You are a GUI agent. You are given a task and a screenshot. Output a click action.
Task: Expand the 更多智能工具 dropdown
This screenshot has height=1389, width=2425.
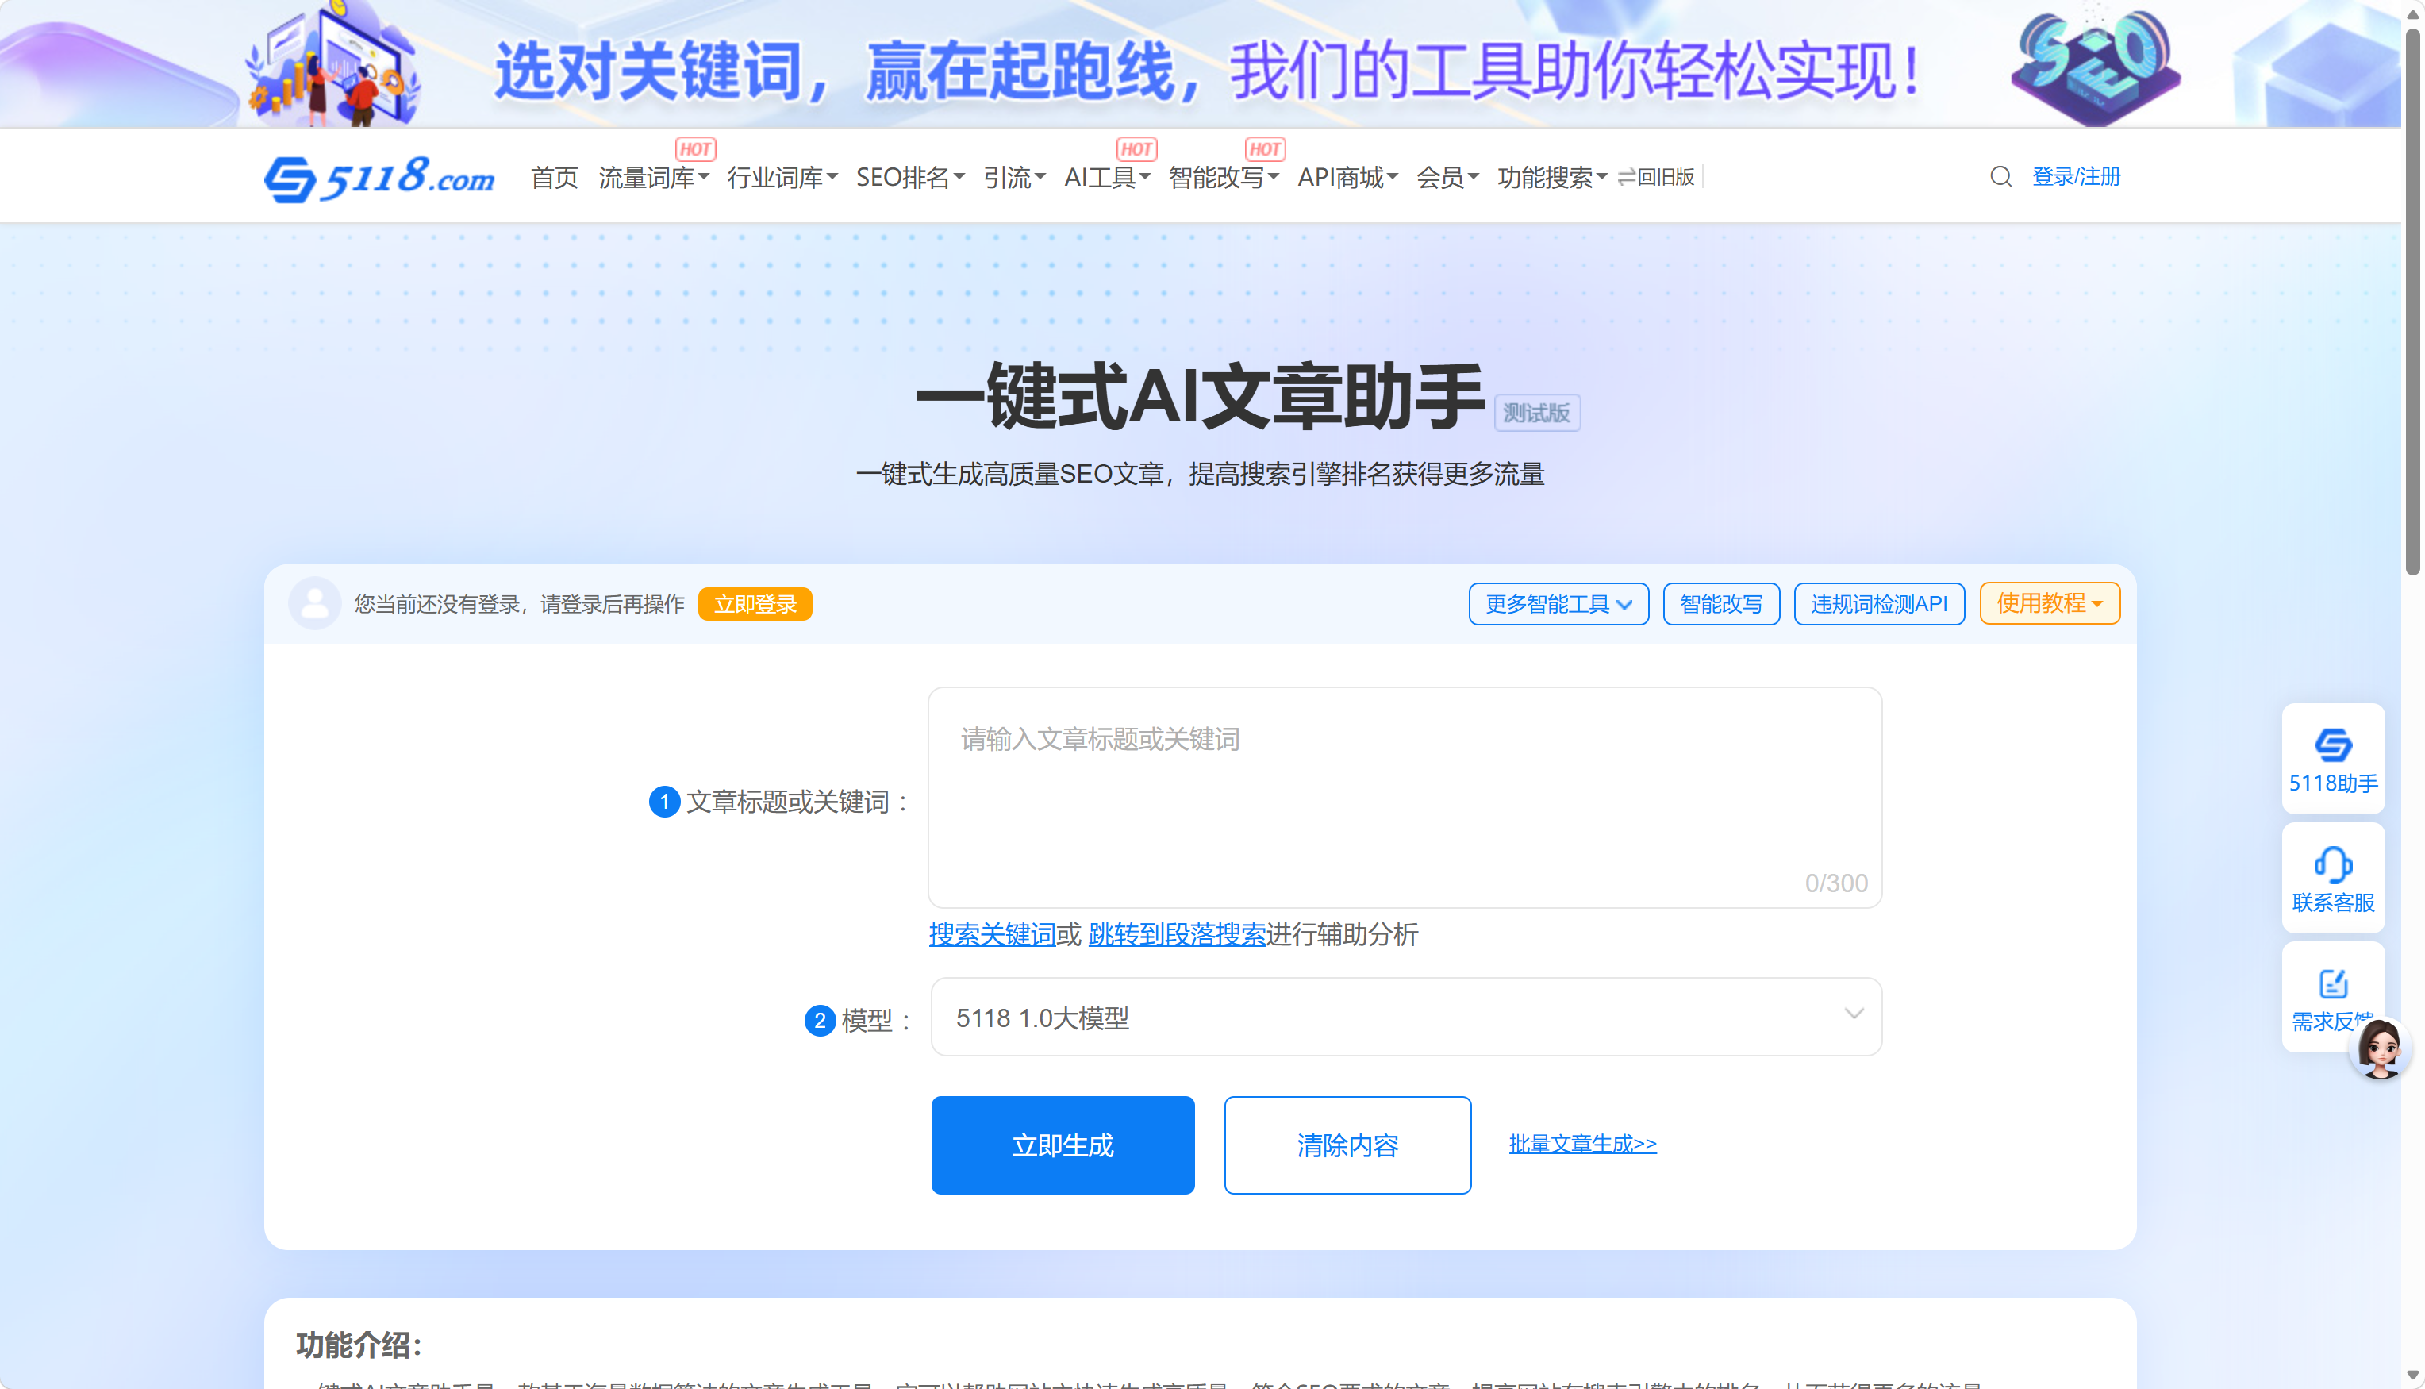(1558, 604)
